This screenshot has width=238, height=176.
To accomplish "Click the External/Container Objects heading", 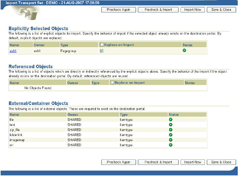I will point(38,103).
